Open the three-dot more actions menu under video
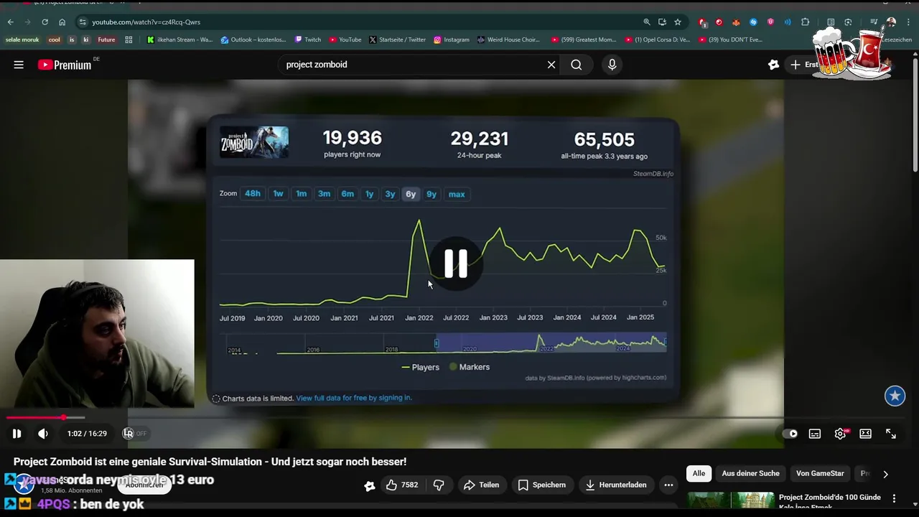The width and height of the screenshot is (919, 517). coord(668,485)
